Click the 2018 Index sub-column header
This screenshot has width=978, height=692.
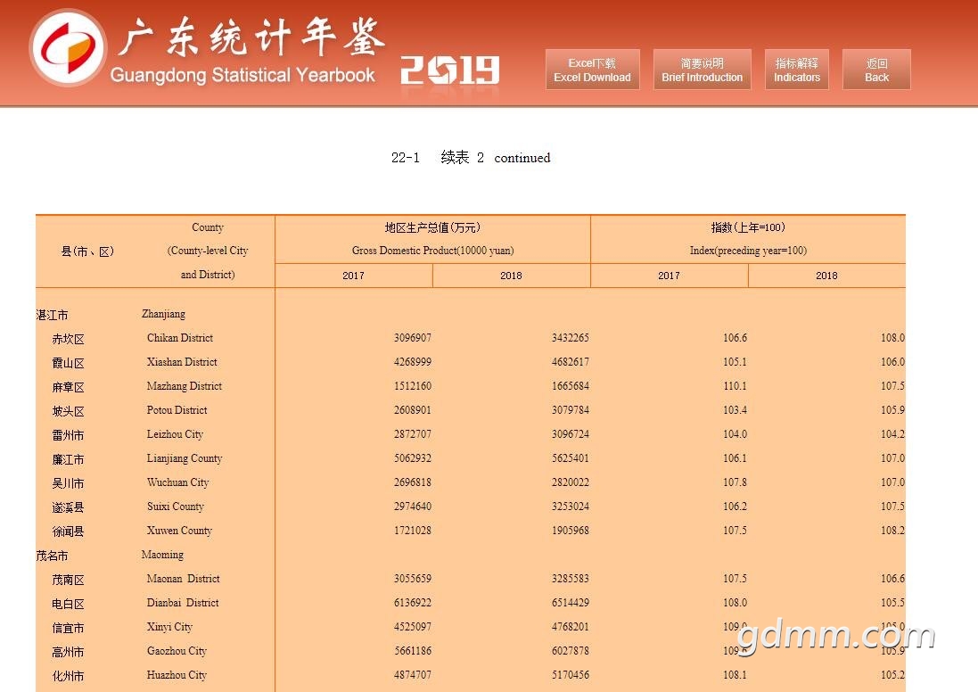coord(826,276)
